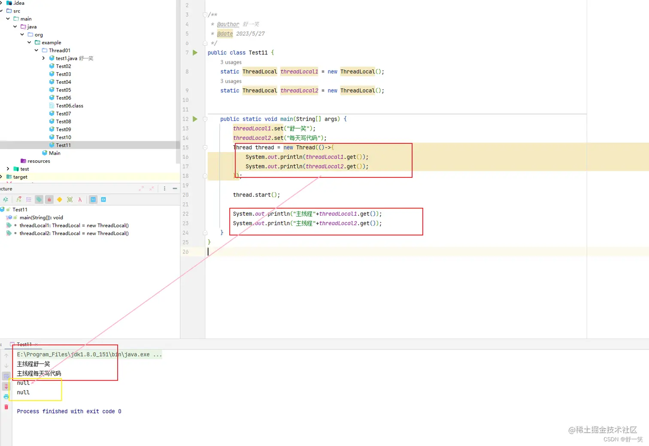
Task: Collapse all in Structure panel
Action: coord(152,189)
